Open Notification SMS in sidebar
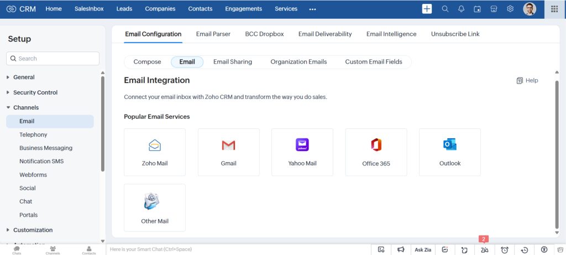The image size is (566, 255). [41, 162]
